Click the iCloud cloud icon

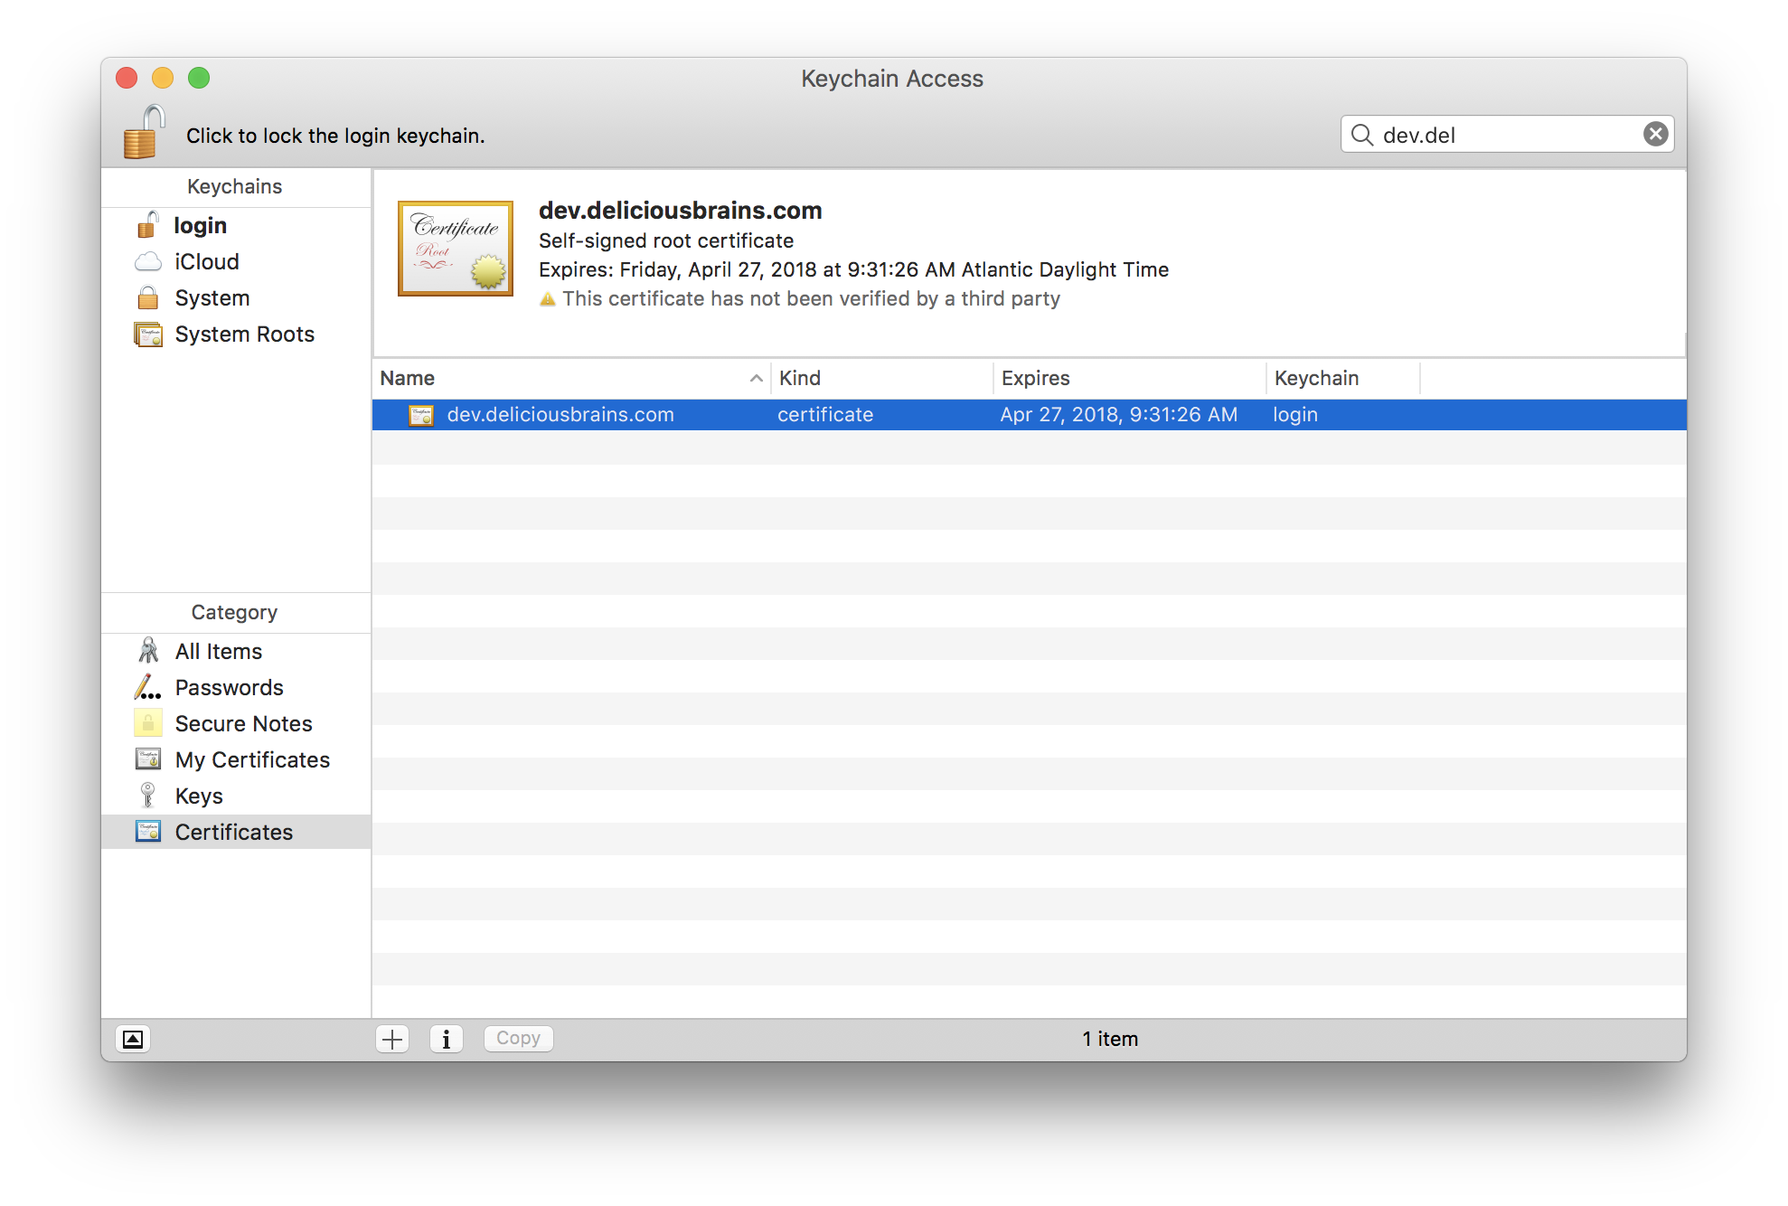148,262
